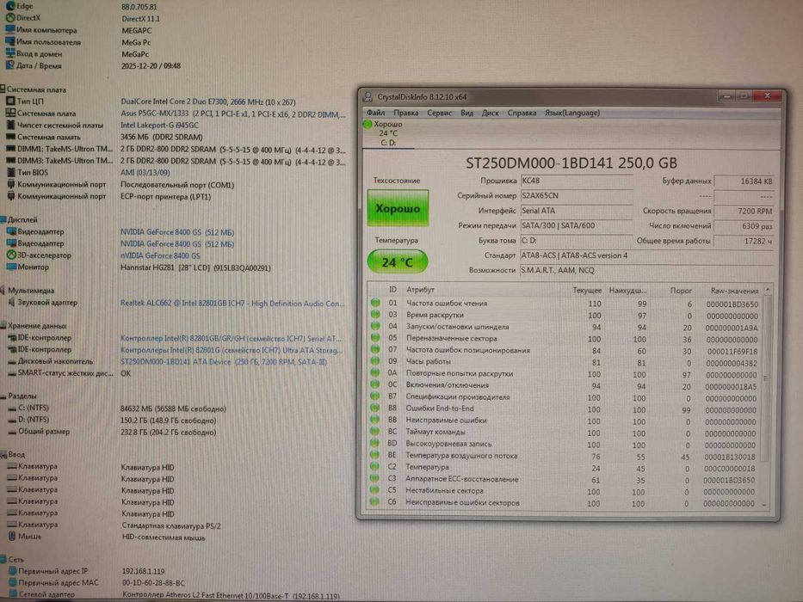
Task: Click the Тип ЦП icon in system report
Action: coord(10,101)
